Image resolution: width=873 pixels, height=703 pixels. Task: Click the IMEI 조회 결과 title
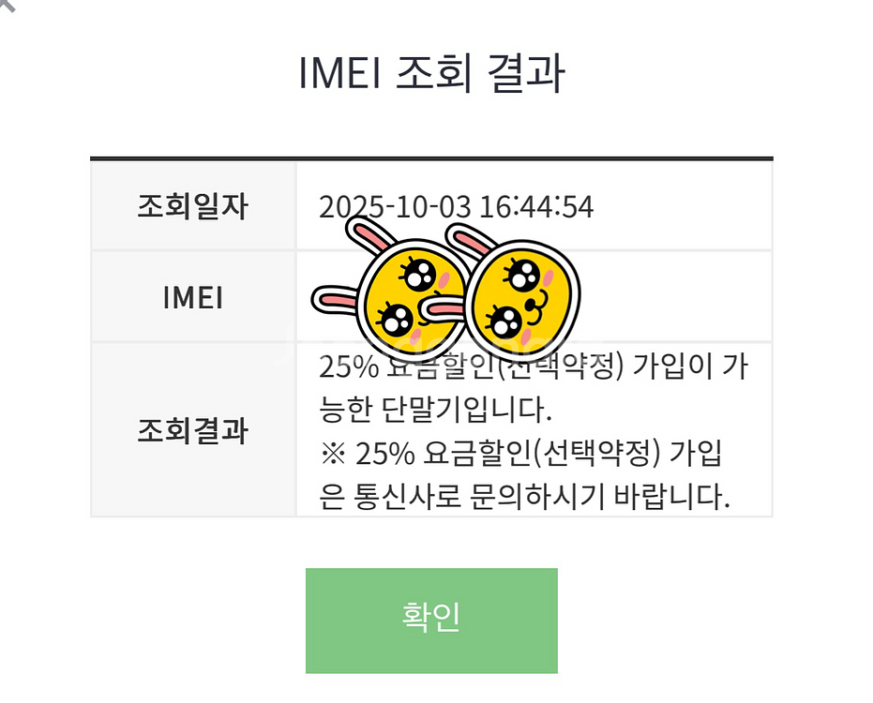click(x=431, y=74)
